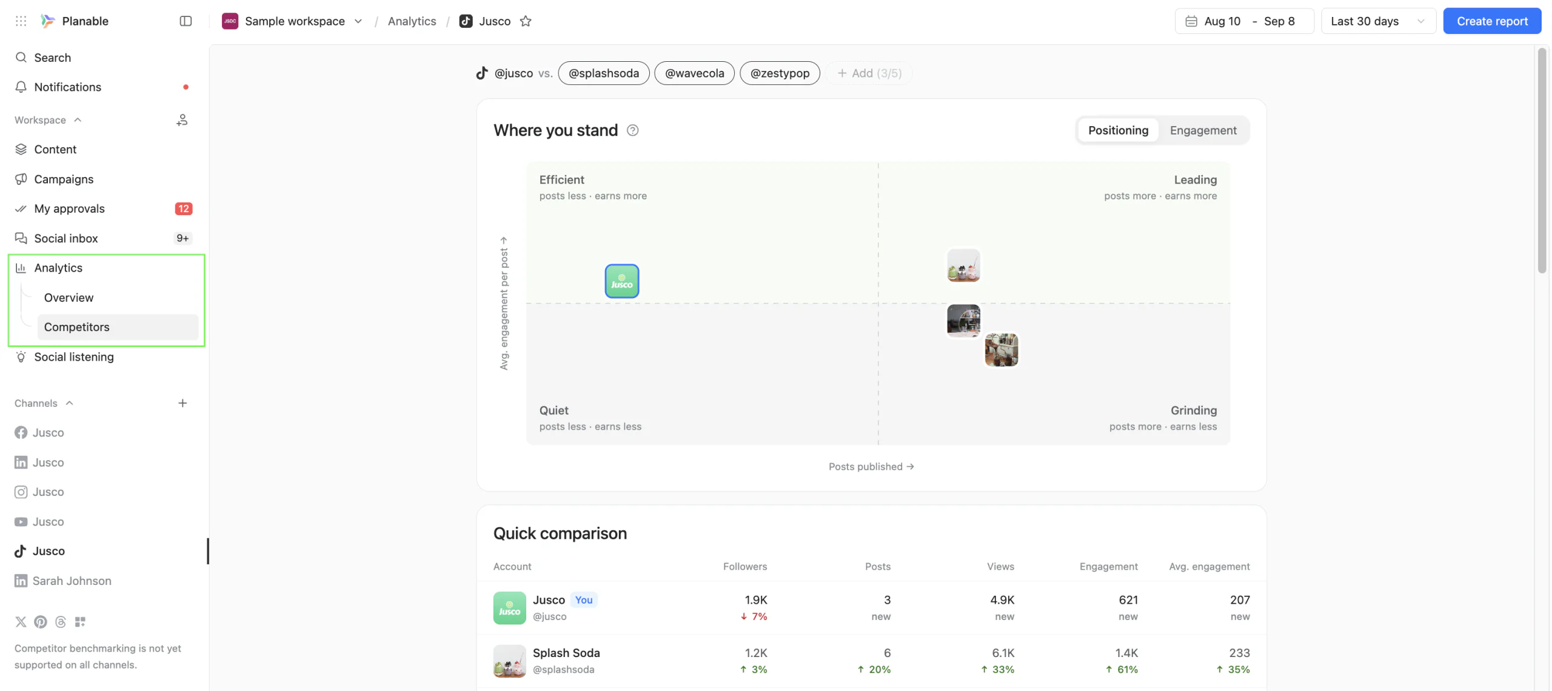Click the TikTok icon in breadcrumb
The width and height of the screenshot is (1552, 691).
(x=466, y=21)
